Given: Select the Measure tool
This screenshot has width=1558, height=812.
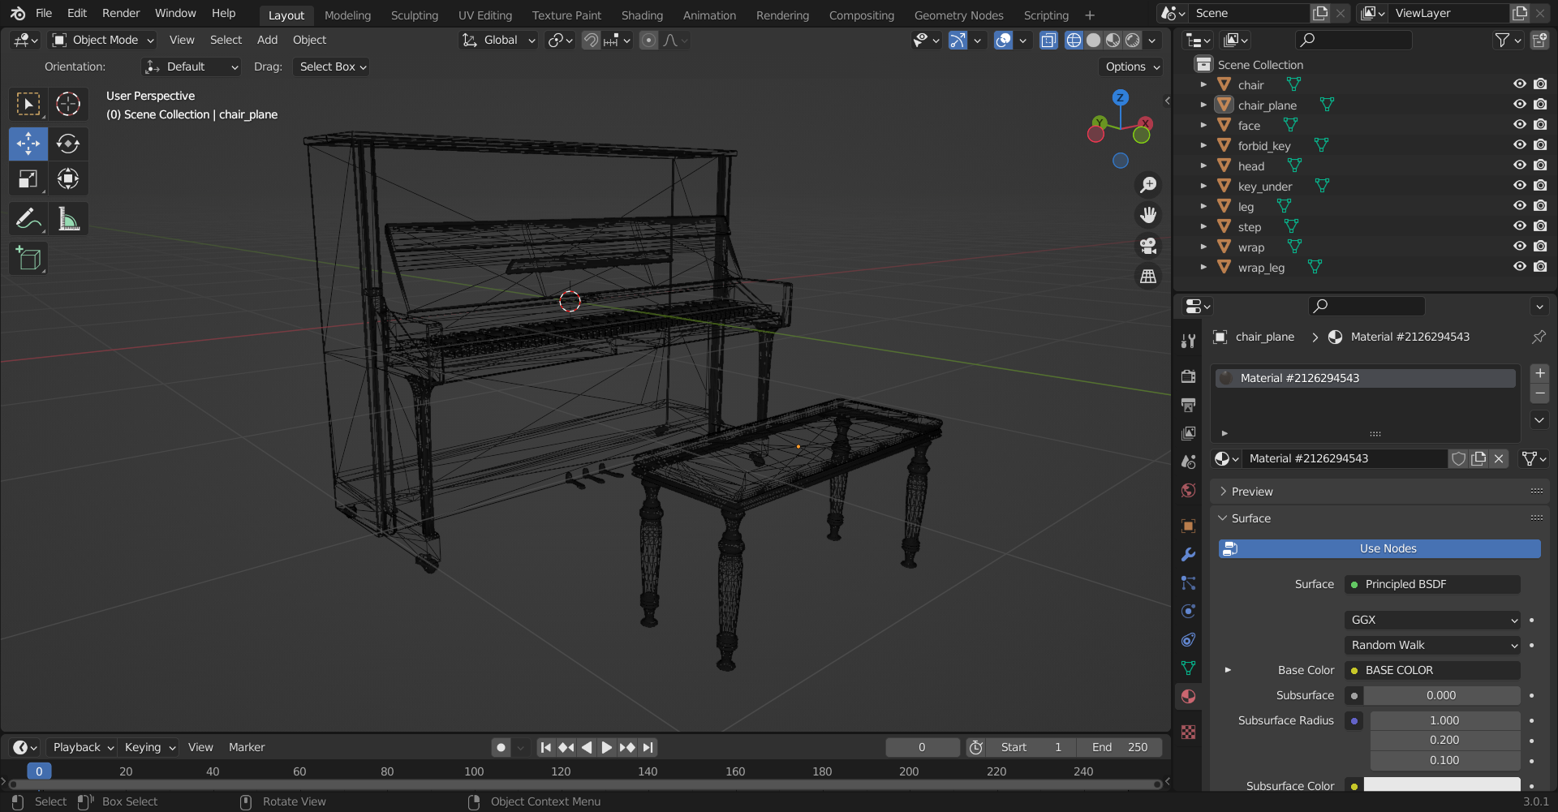Looking at the screenshot, I should [68, 217].
